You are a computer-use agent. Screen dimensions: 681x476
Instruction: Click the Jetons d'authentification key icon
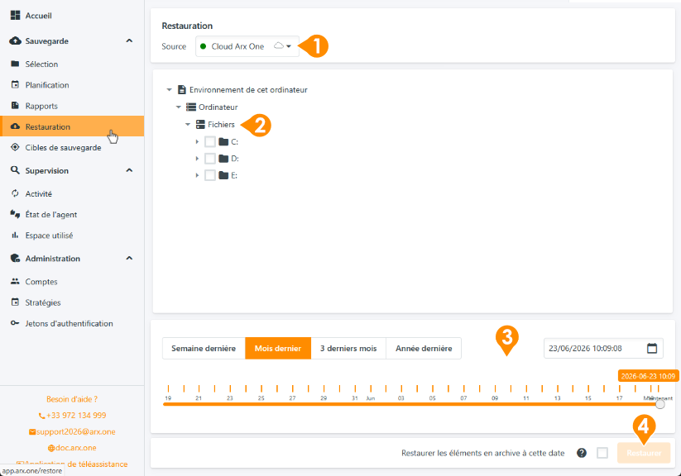pos(15,323)
